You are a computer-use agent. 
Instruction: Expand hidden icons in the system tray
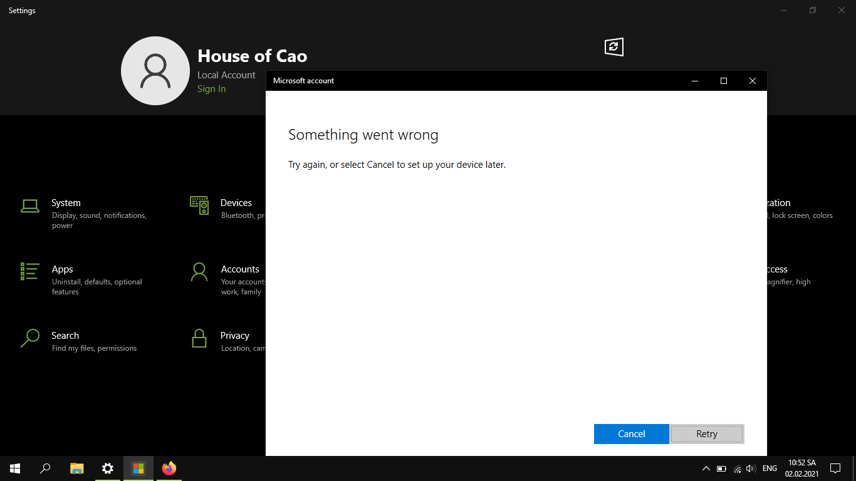coord(706,468)
